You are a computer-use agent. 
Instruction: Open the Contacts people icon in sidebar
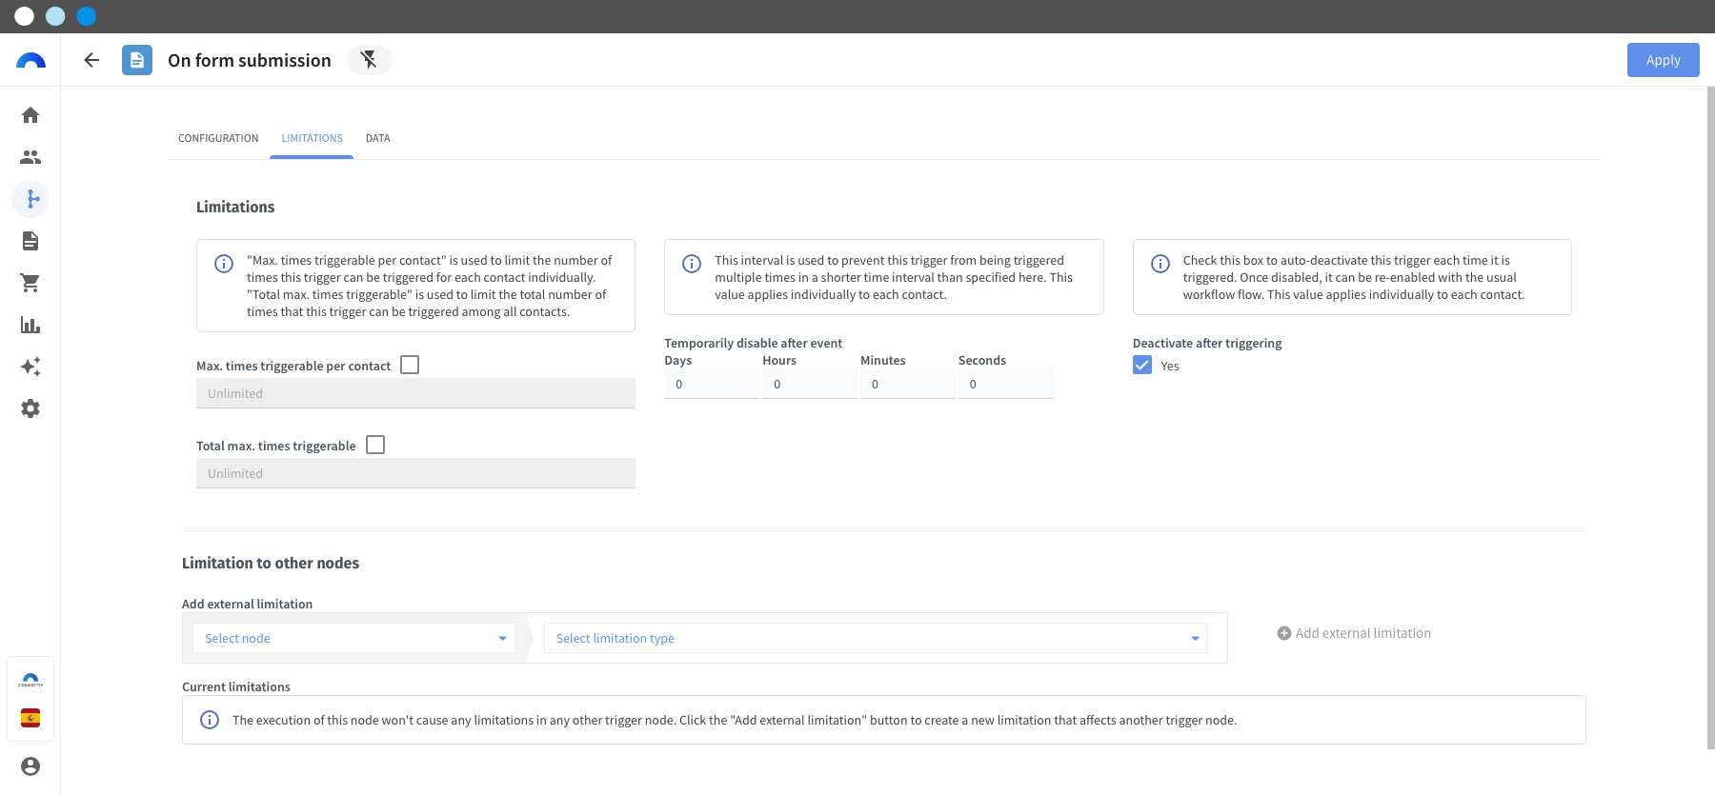(x=30, y=157)
